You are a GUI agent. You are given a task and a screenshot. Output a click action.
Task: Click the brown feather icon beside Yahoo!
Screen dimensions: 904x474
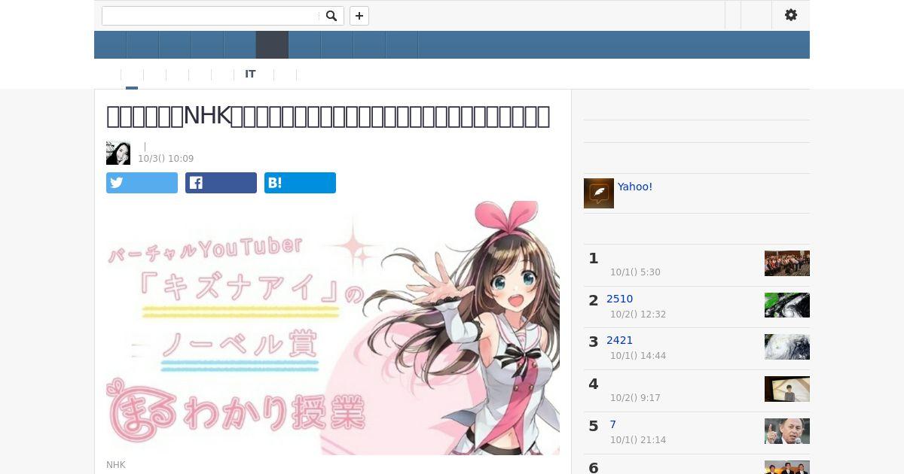tap(599, 193)
